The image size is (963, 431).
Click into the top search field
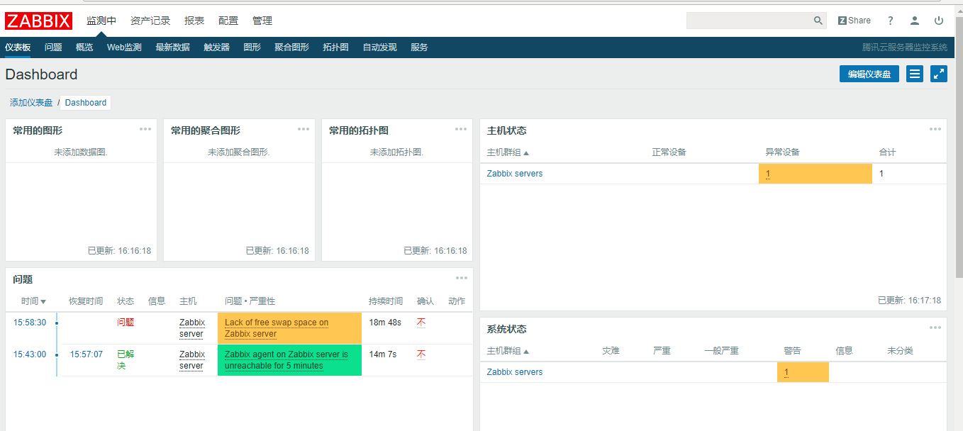tap(748, 21)
